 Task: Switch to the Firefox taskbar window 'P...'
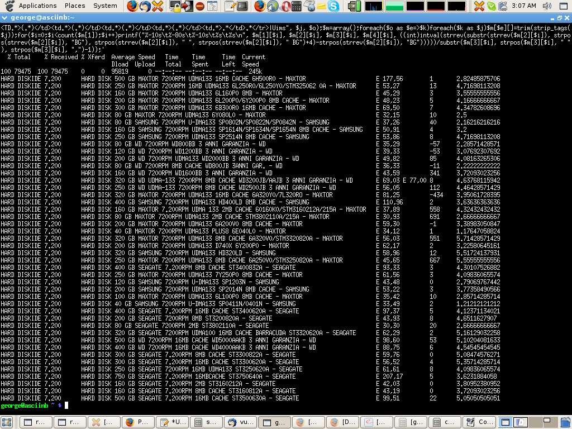tap(136, 422)
